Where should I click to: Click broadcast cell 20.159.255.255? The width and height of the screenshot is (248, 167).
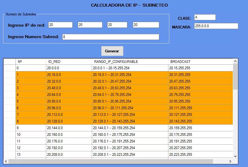(x=201, y=128)
